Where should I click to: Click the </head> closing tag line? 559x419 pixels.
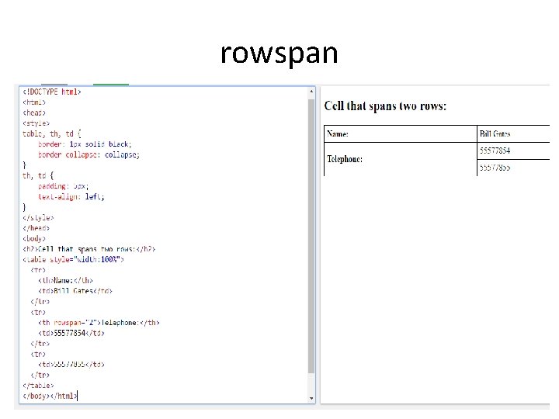(36, 228)
